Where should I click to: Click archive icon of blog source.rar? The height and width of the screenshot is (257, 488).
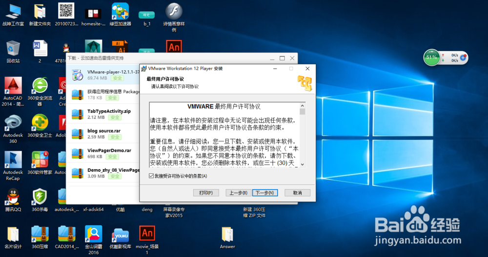pyautogui.click(x=77, y=134)
